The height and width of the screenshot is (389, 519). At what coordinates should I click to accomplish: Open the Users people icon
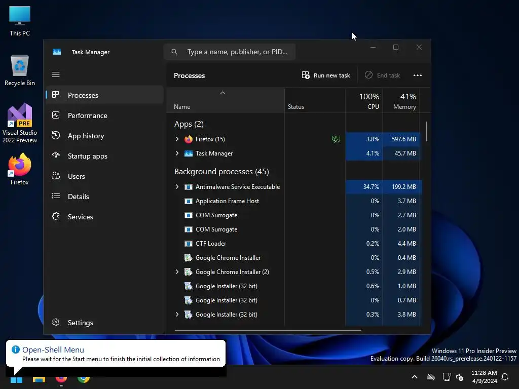click(x=56, y=176)
